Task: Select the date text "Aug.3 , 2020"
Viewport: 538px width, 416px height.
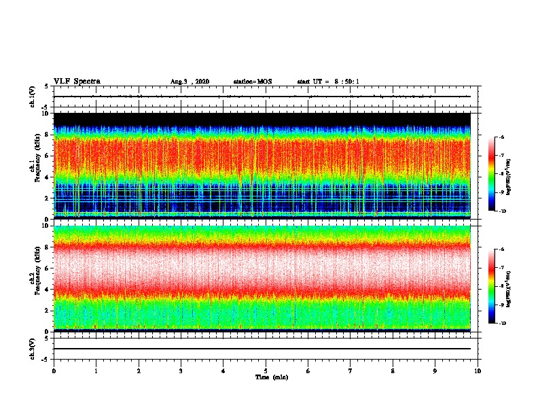Action: 190,82
